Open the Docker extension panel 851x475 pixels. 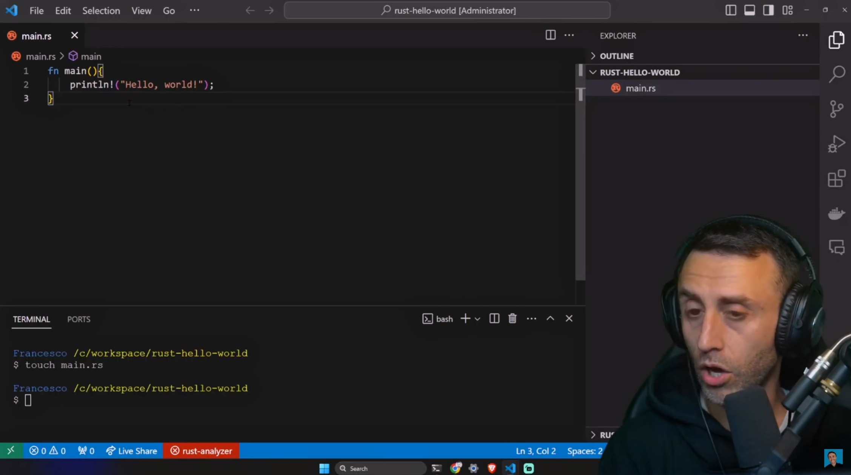pyautogui.click(x=836, y=214)
